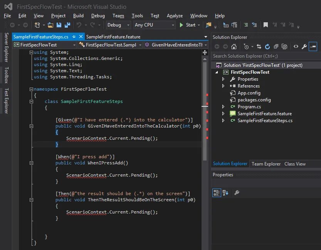Open Properties via wrench icon in Solution Explorer
Screen dimensions: 321x250
point(304,46)
